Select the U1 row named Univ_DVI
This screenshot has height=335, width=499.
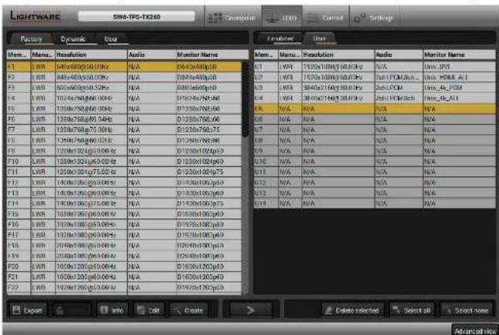(374, 66)
